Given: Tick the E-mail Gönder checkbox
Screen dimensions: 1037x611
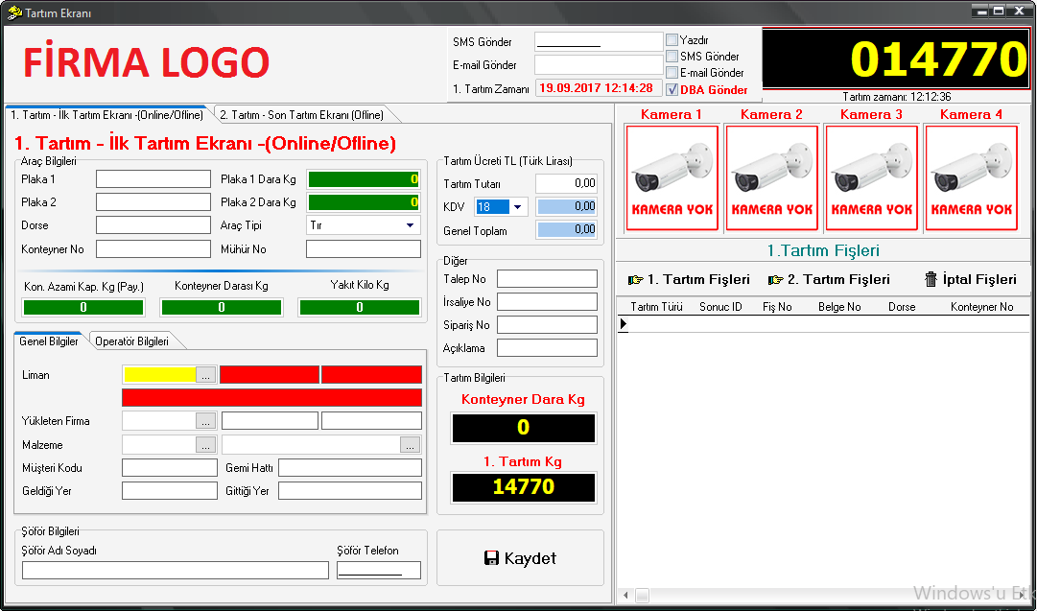Looking at the screenshot, I should pyautogui.click(x=672, y=73).
